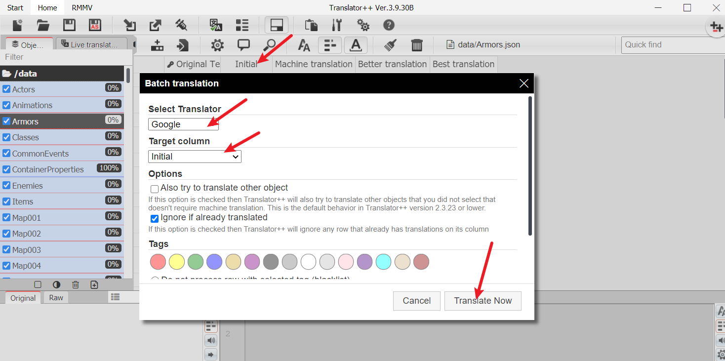This screenshot has width=725, height=361.
Task: Click the Best translation column header
Action: pyautogui.click(x=463, y=64)
